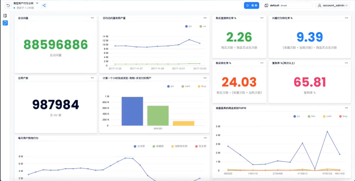This screenshot has width=355, height=181.
Task: Click the share dashboard icon
Action: pos(44,6)
